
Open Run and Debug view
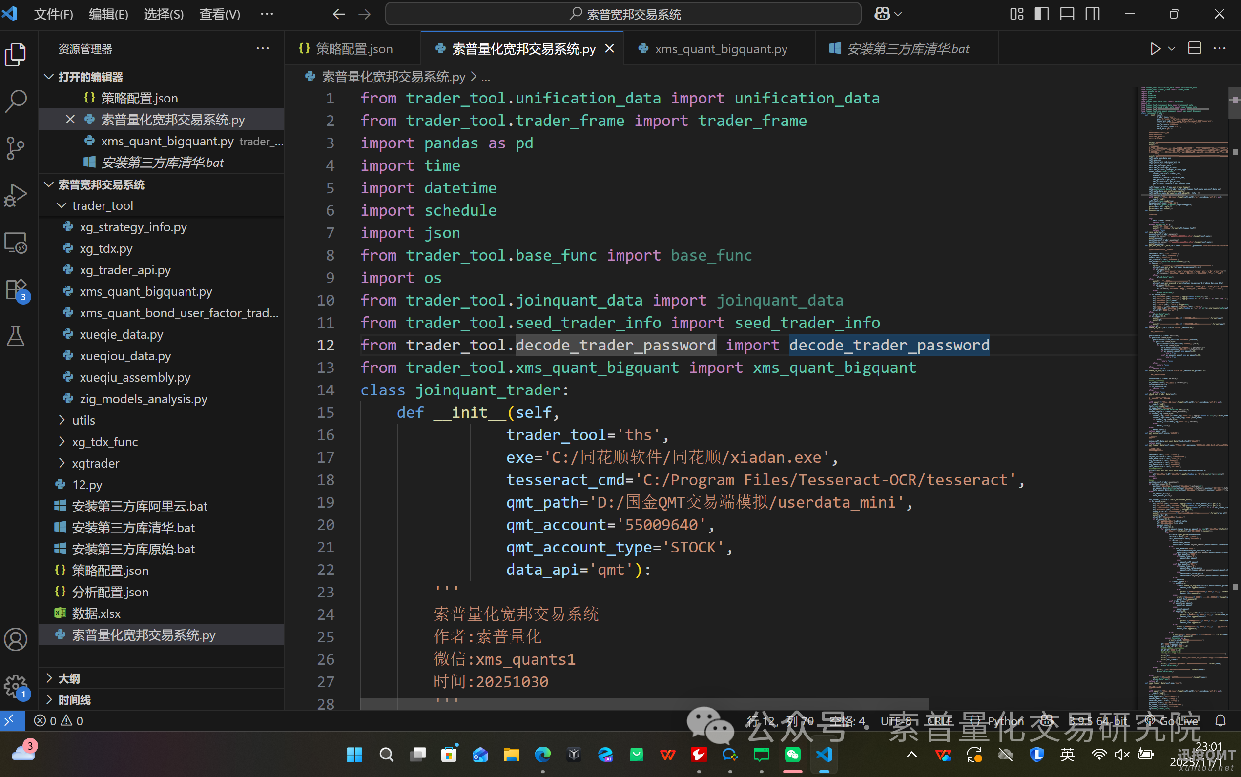pyautogui.click(x=16, y=195)
